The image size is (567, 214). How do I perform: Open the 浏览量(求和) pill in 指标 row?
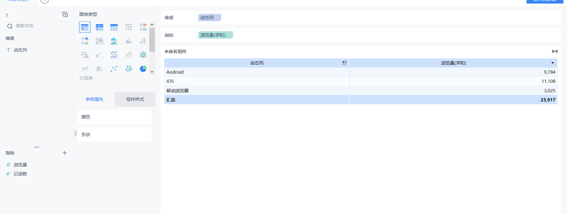pyautogui.click(x=215, y=35)
